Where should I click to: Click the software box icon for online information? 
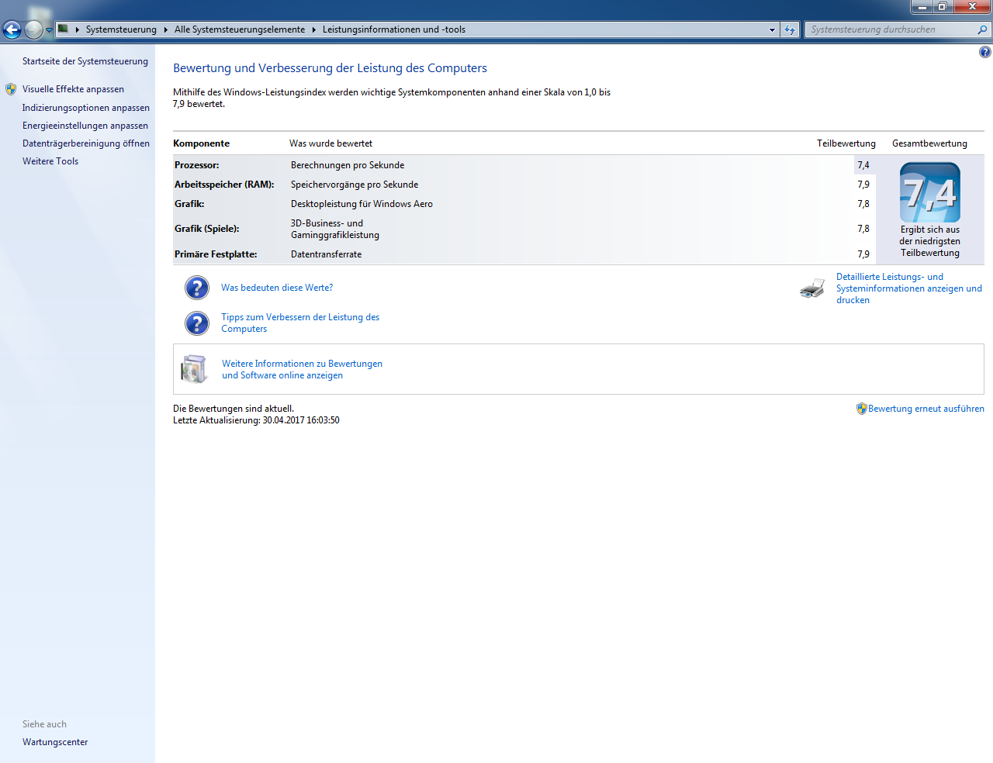click(x=194, y=369)
